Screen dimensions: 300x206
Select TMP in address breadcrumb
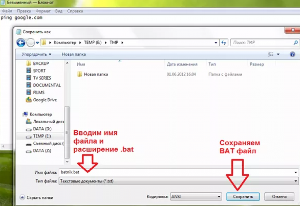[x=114, y=42]
